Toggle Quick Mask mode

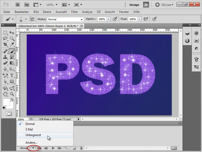[x=9, y=114]
